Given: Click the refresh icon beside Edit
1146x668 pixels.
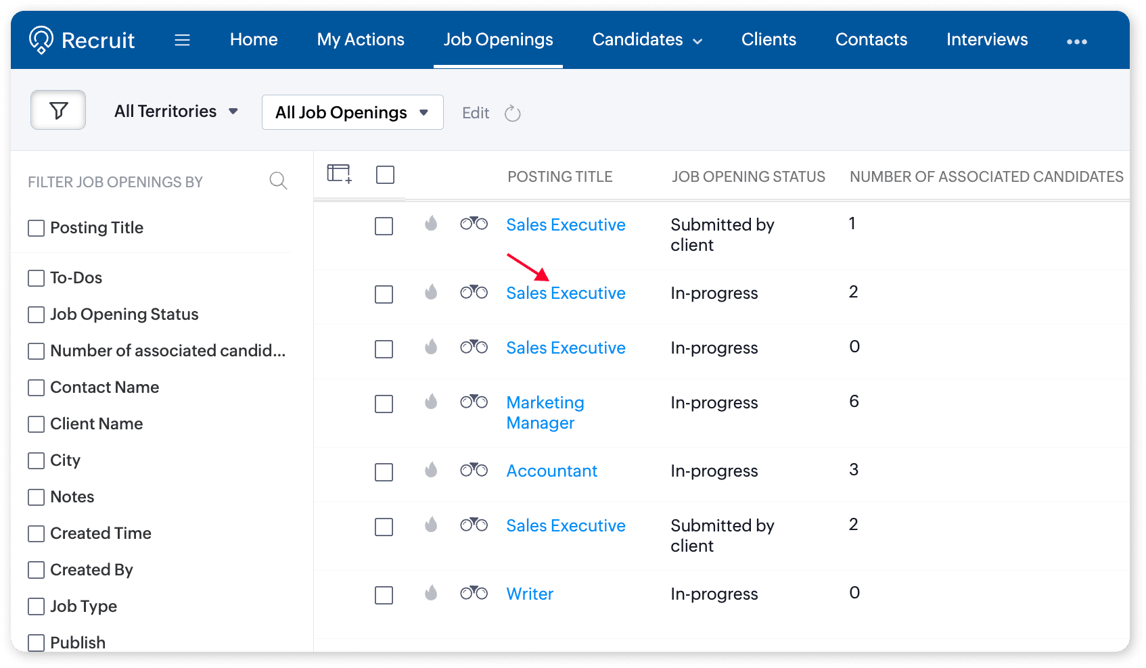Looking at the screenshot, I should pyautogui.click(x=513, y=114).
